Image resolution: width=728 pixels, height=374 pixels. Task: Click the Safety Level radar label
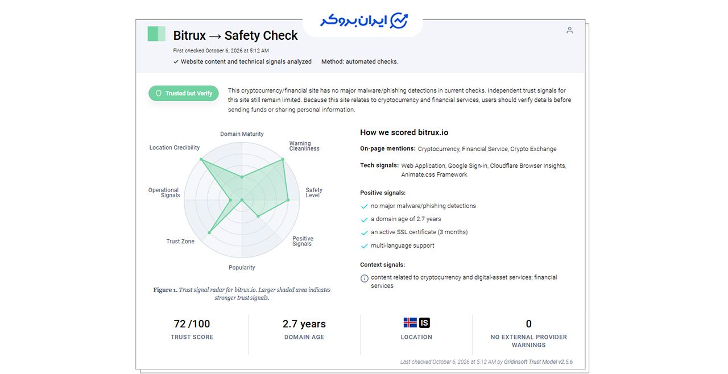313,193
